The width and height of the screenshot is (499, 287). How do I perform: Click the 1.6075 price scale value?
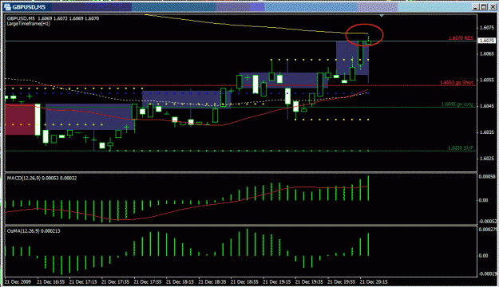[x=487, y=28]
